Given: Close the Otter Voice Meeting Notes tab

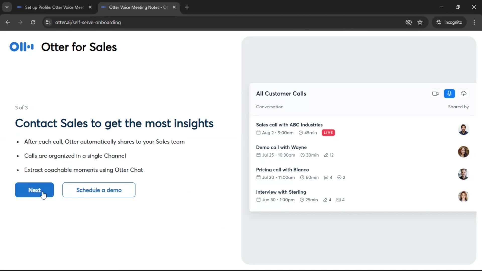Looking at the screenshot, I should pos(174,7).
